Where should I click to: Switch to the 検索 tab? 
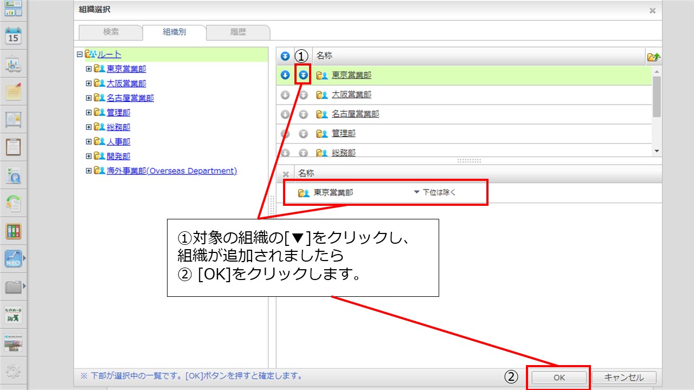tap(111, 32)
